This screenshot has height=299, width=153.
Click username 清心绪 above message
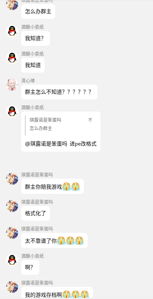coord(28,81)
